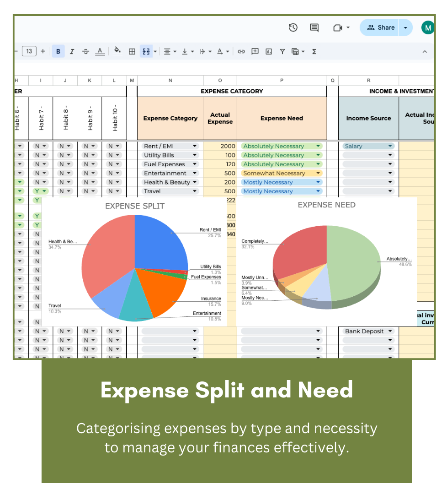447x500 pixels.
Task: Toggle strikethrough formatting
Action: pyautogui.click(x=85, y=52)
